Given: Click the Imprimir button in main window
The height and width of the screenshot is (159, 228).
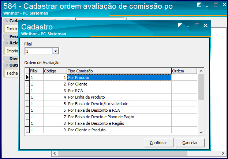Looking at the screenshot, I should point(11,51).
